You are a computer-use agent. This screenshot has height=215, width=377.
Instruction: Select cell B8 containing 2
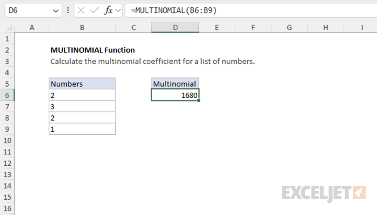(x=82, y=118)
